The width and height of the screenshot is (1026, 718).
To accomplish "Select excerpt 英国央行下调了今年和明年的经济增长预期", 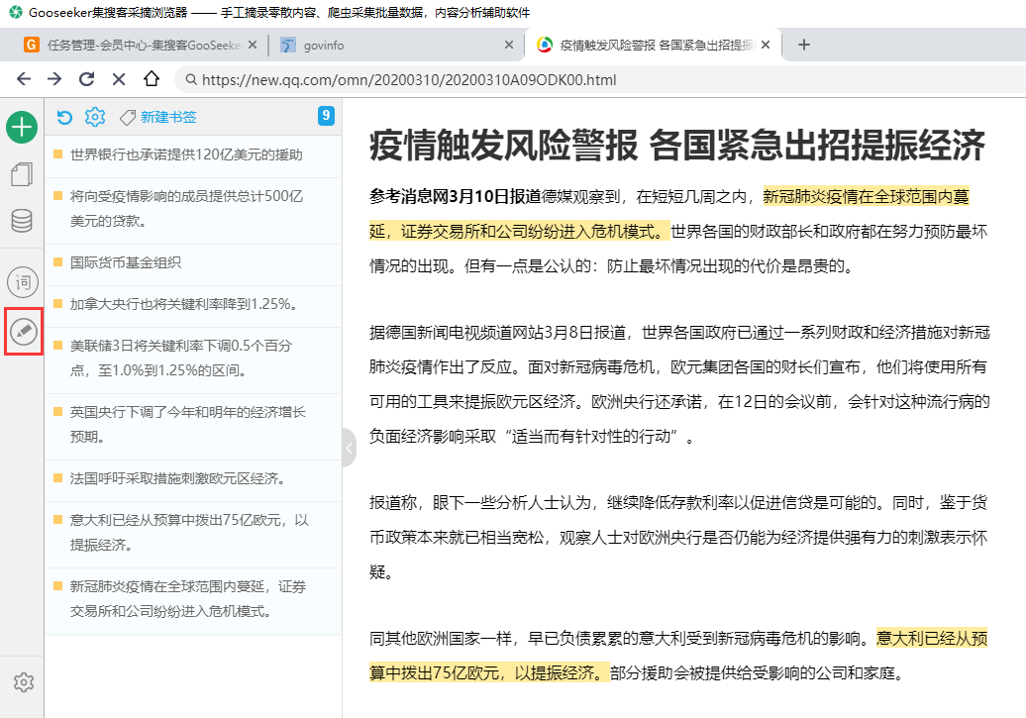I will click(193, 426).
